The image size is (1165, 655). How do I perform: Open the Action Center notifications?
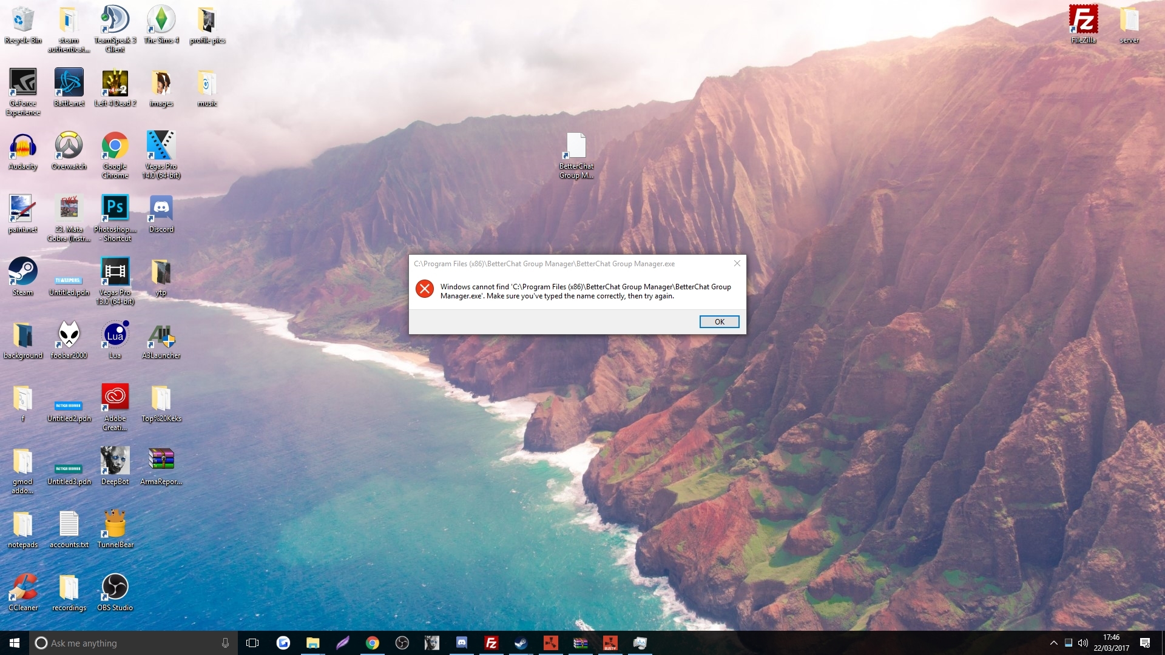pyautogui.click(x=1145, y=643)
